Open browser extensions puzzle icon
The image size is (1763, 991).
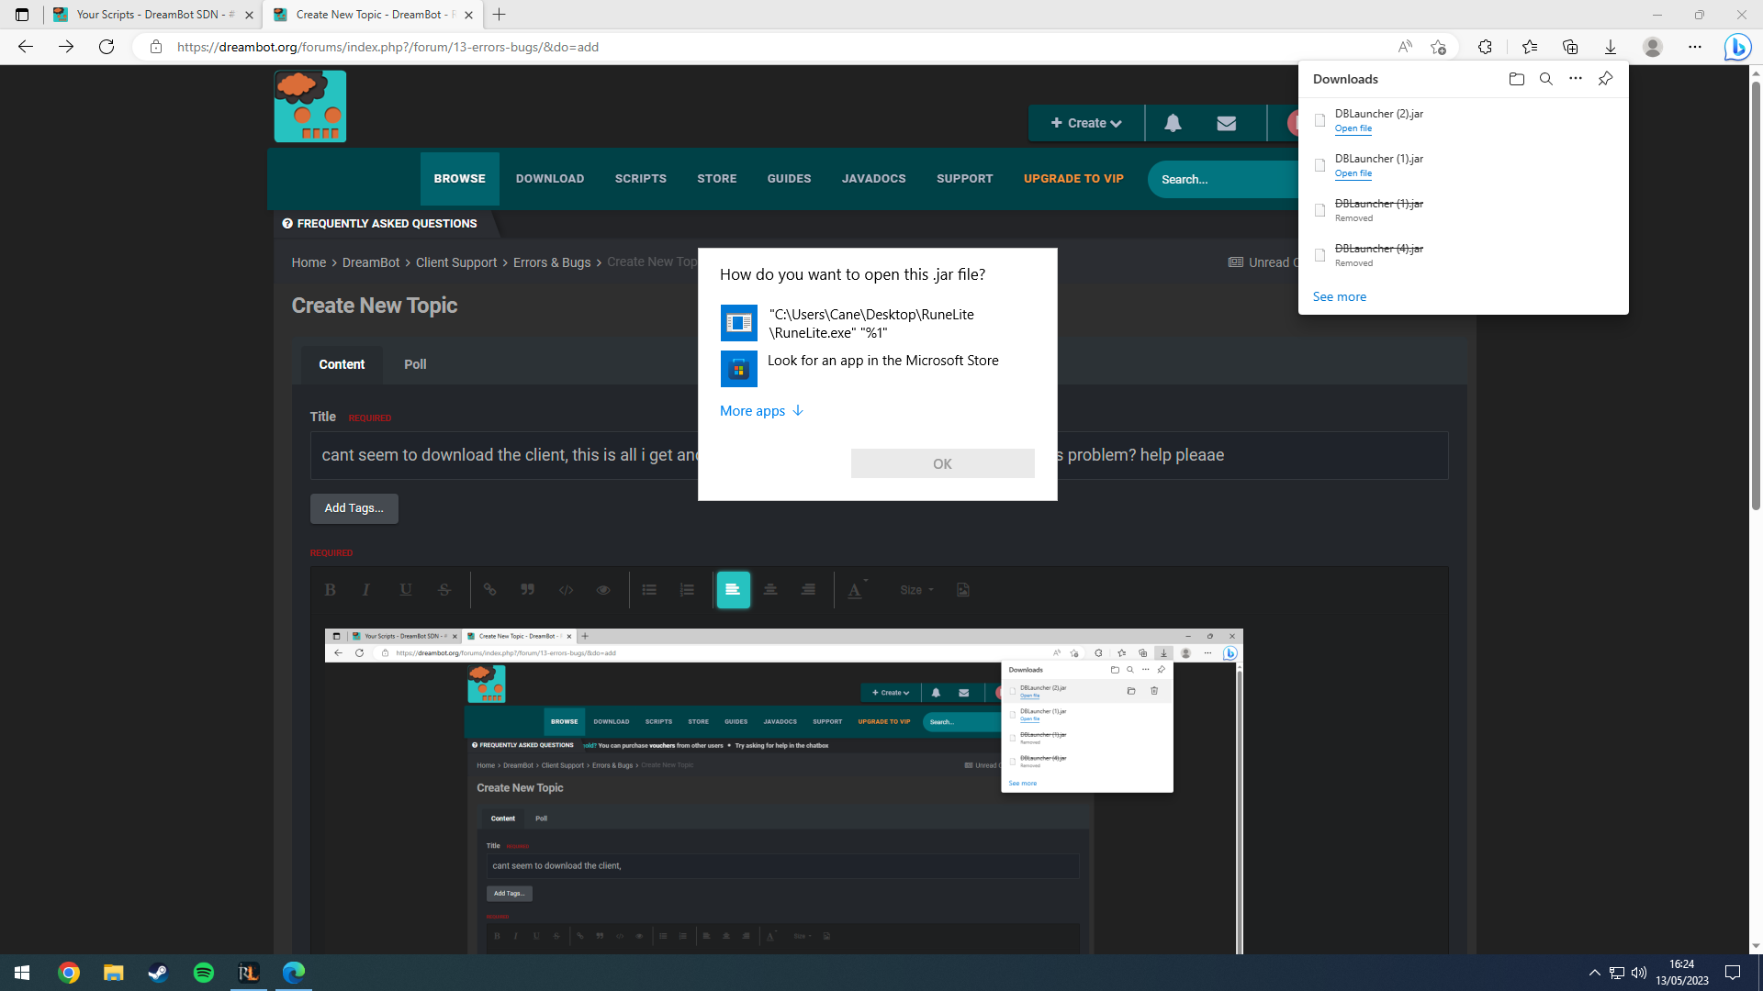pos(1485,47)
